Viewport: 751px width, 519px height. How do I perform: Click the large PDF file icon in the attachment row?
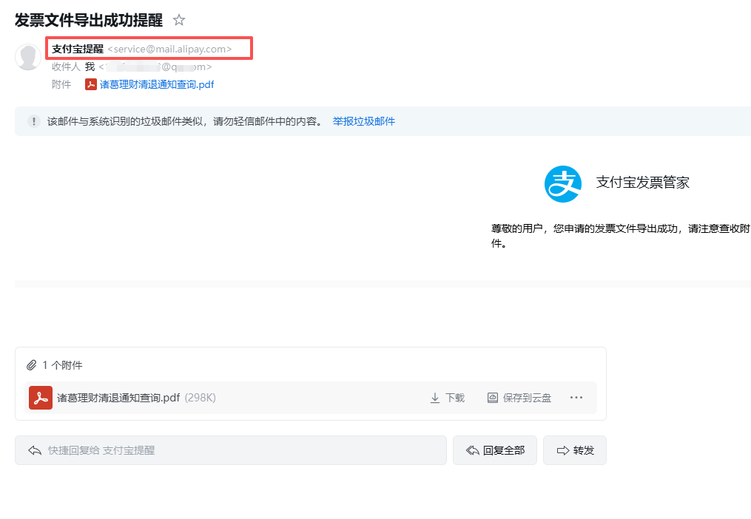click(41, 398)
